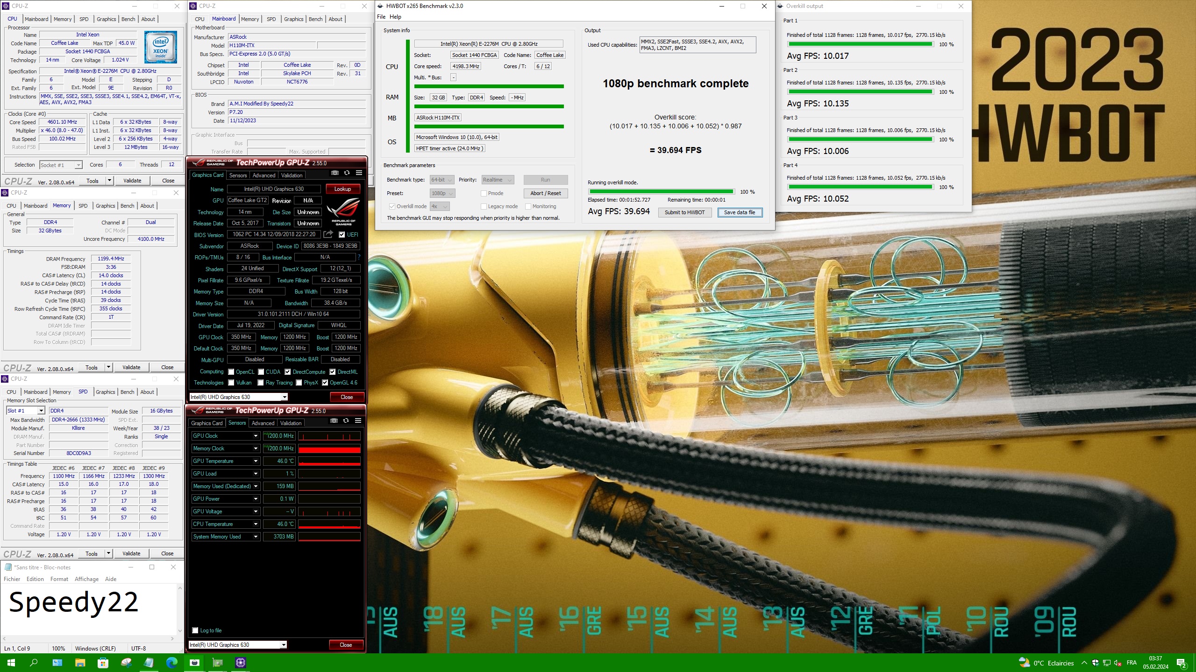Switch to Bench tab in top-left CPU-Z
The width and height of the screenshot is (1196, 672).
(128, 19)
